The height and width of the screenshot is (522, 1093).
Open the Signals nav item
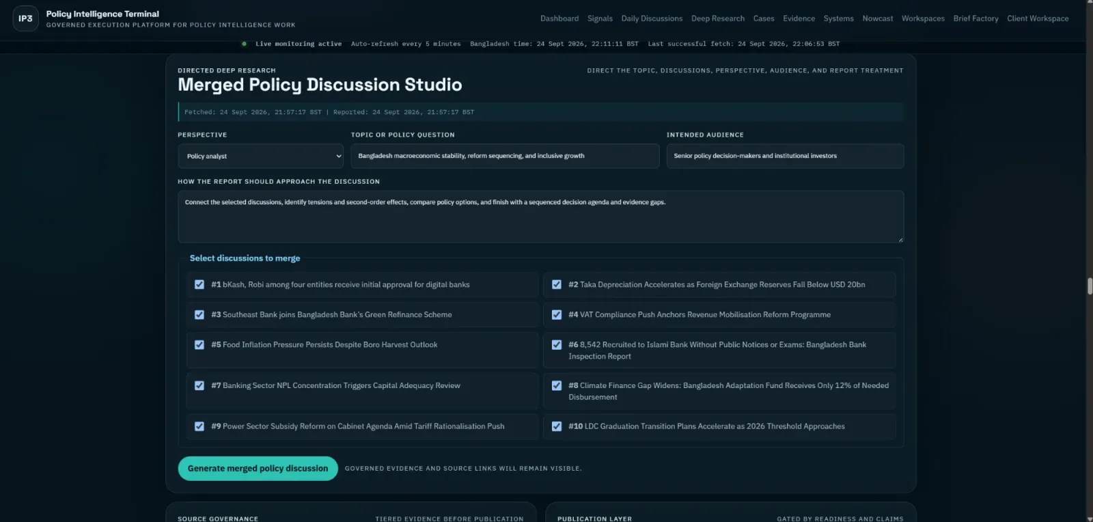pyautogui.click(x=600, y=18)
